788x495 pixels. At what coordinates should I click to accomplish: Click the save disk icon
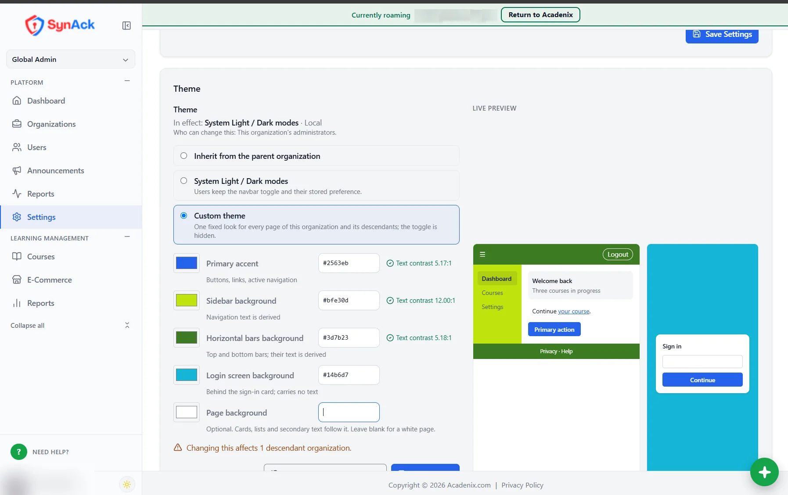pyautogui.click(x=697, y=34)
